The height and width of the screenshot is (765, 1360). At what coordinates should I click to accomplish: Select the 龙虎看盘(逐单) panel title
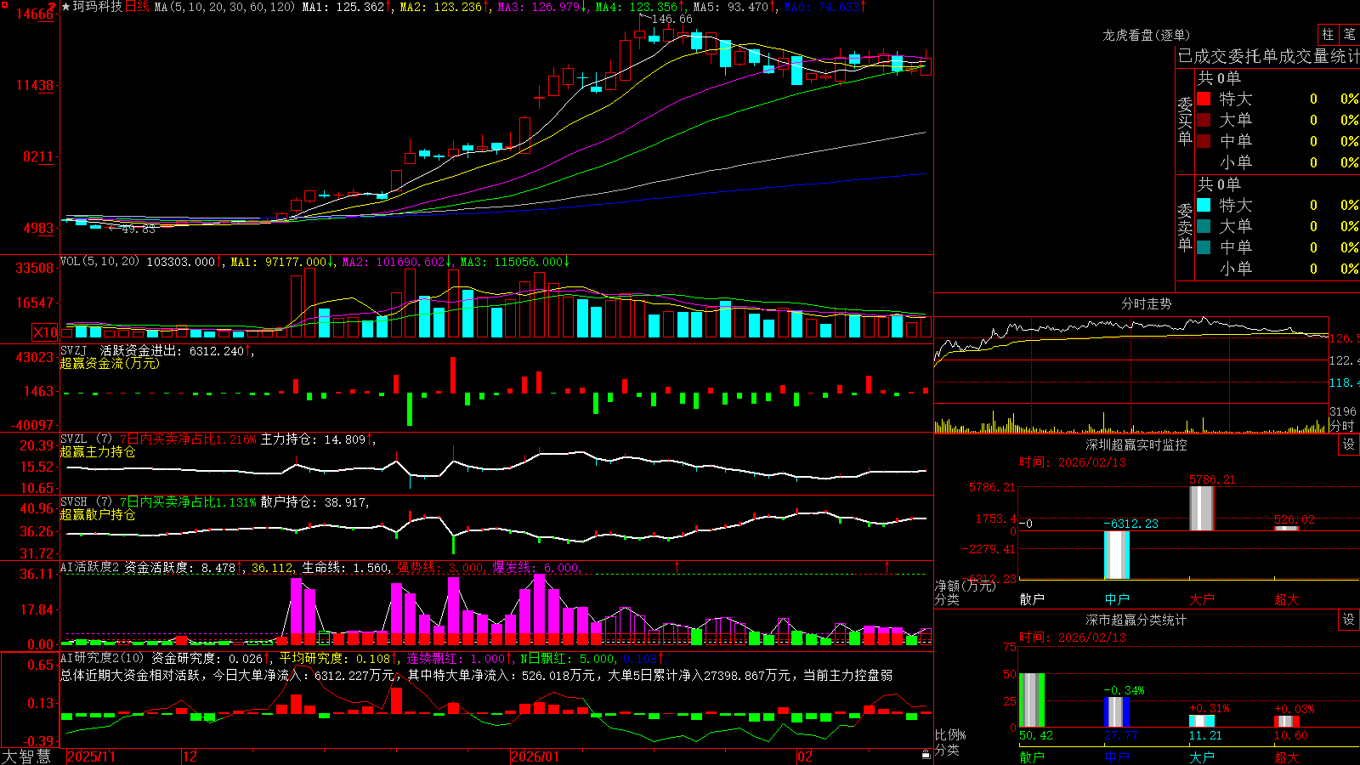[1146, 35]
